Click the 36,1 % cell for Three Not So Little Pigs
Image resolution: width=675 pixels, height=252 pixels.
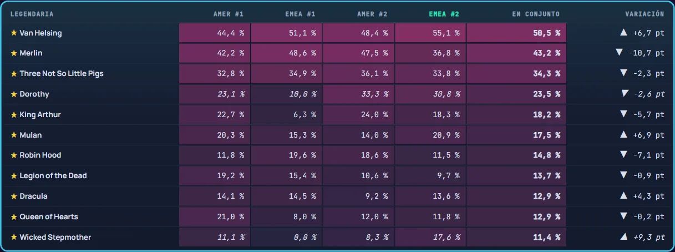[x=358, y=74]
